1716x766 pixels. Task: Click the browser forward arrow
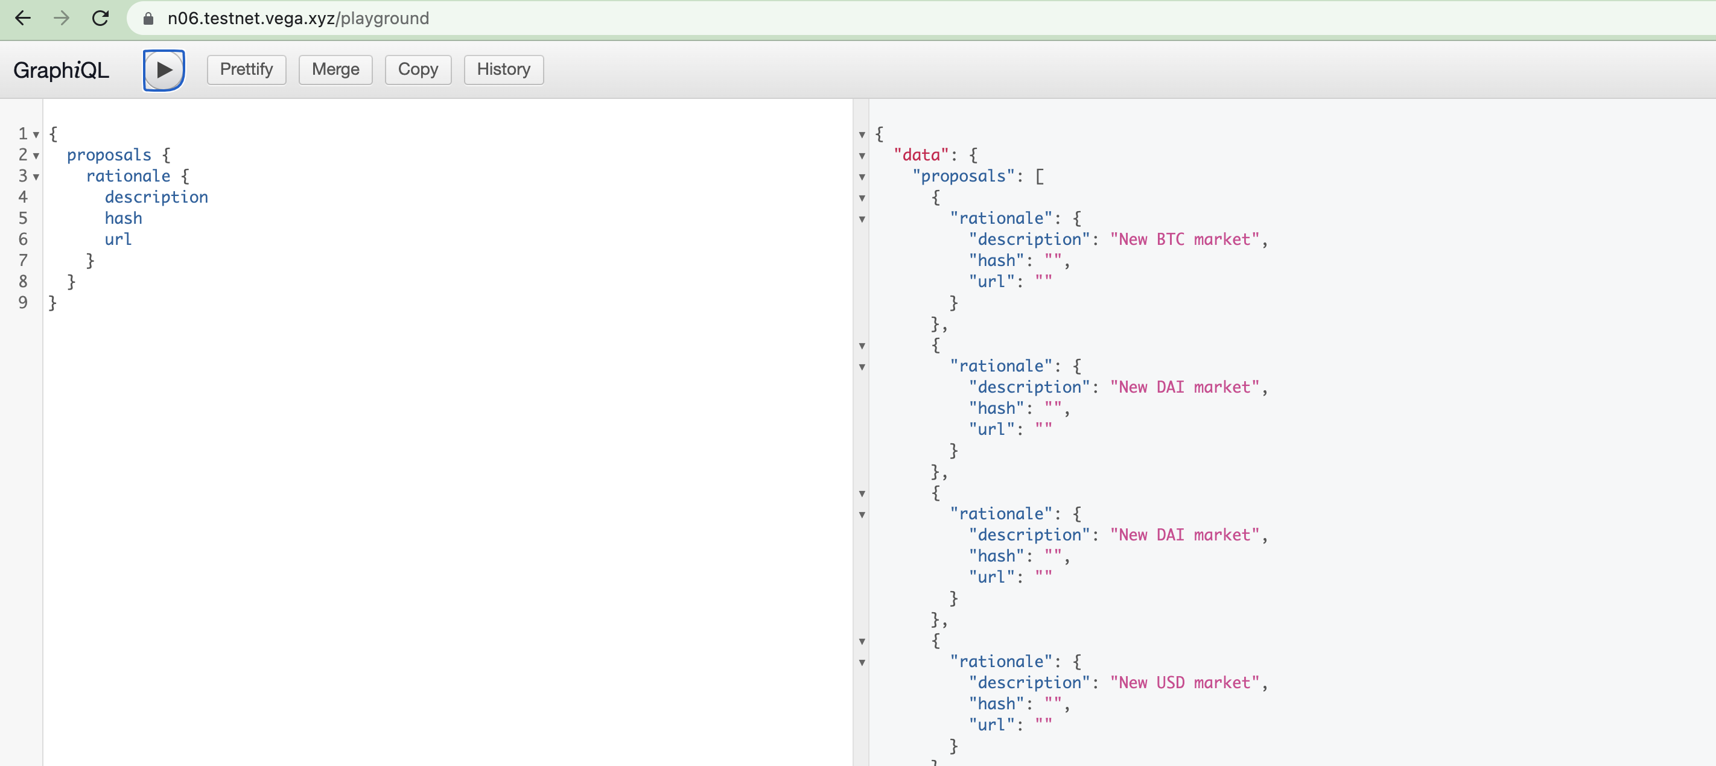[x=62, y=18]
